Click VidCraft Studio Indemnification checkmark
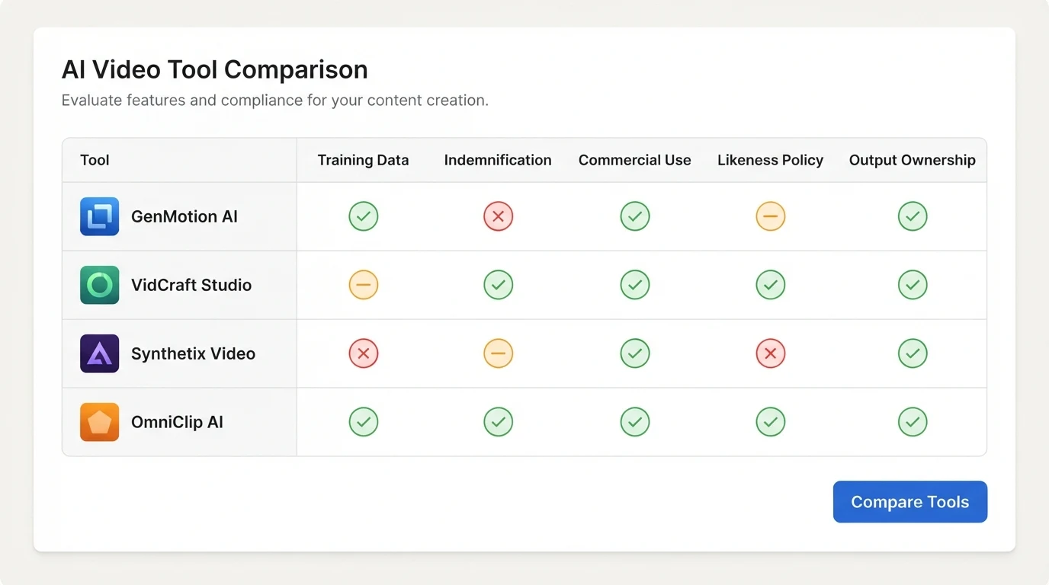Screen dimensions: 1049x585 [499, 285]
